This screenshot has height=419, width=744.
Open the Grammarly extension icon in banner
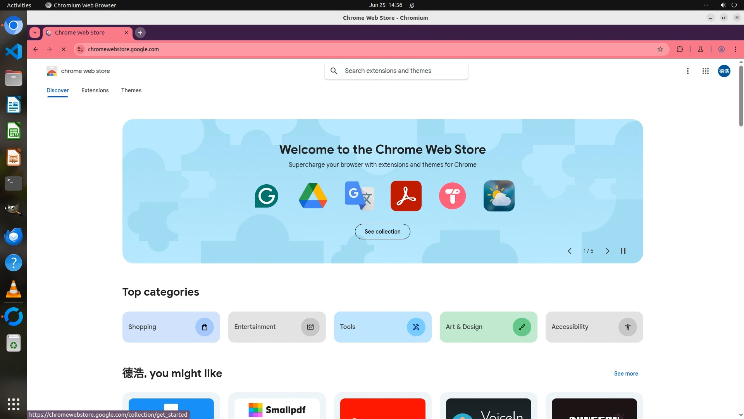point(267,196)
